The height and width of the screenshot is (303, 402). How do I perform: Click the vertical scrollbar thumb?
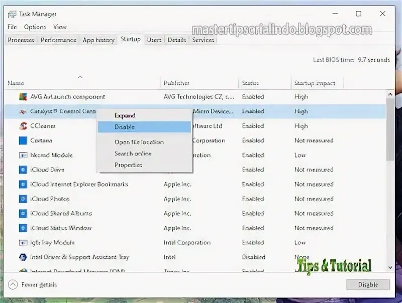390,130
